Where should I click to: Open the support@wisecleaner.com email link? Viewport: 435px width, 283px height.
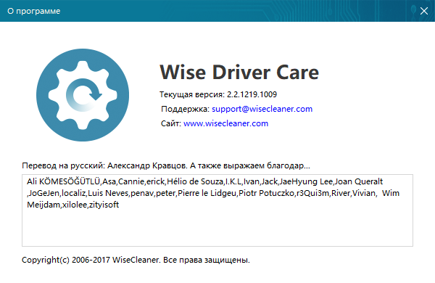(262, 109)
